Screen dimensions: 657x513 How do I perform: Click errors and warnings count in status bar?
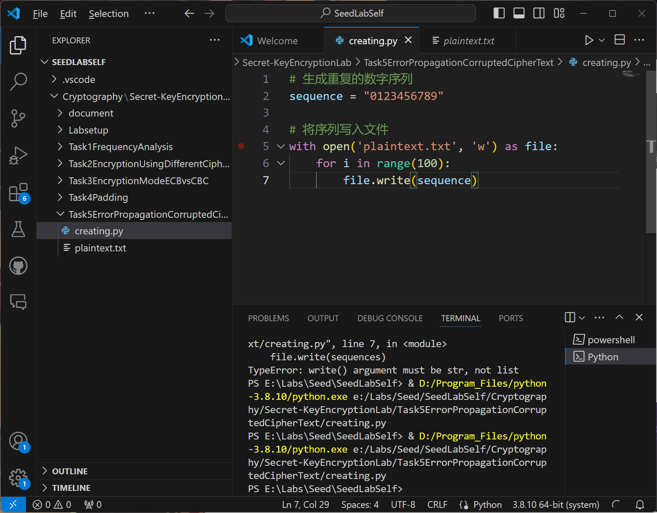[x=52, y=505]
